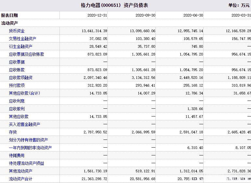Open 一年内到期的非流动资产 link
251x183 pixels.
pyautogui.click(x=31, y=148)
